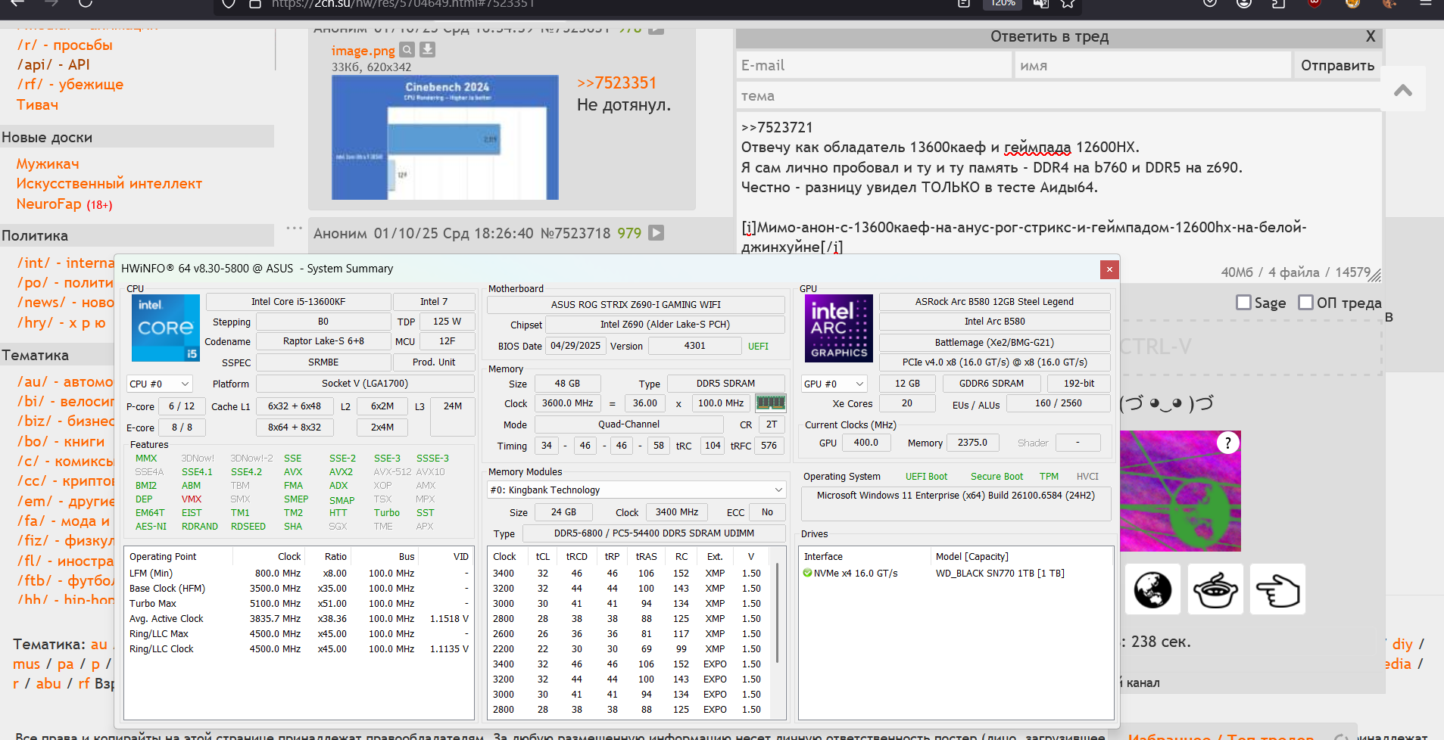Click the Intel Arc Graphics logo

pyautogui.click(x=838, y=328)
